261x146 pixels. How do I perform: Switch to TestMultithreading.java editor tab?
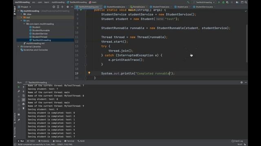click(x=88, y=7)
